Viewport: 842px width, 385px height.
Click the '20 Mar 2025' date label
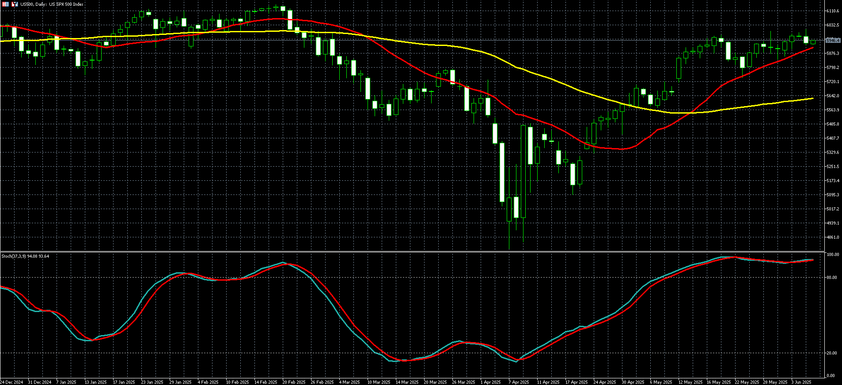click(436, 382)
